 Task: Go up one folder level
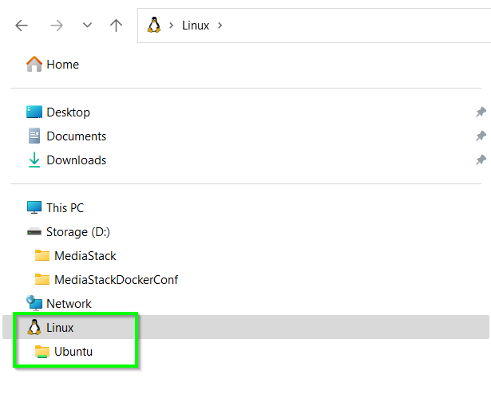pyautogui.click(x=117, y=26)
